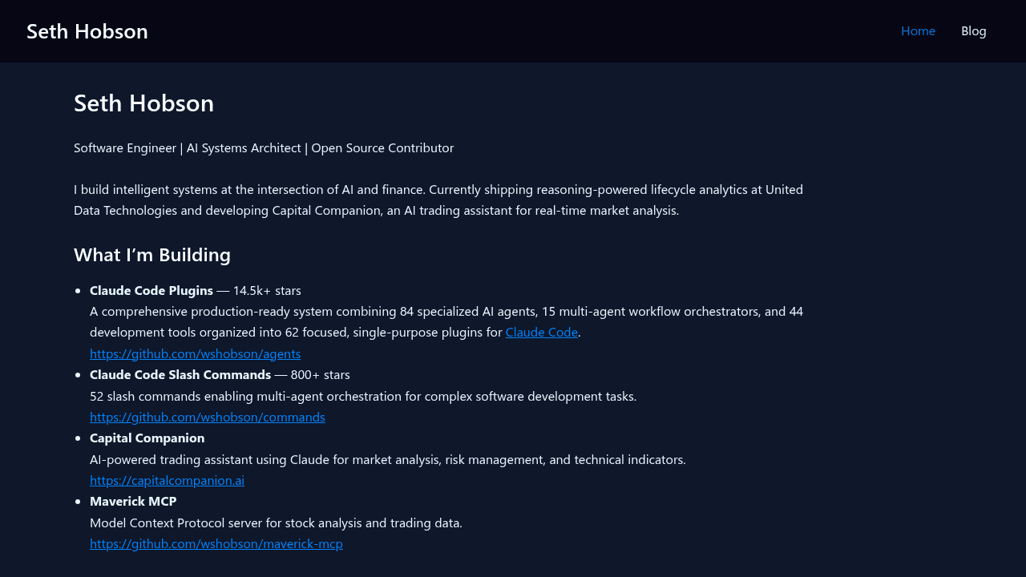This screenshot has width=1026, height=577.
Task: Open the capitalcompanion.ai link
Action: 167,479
